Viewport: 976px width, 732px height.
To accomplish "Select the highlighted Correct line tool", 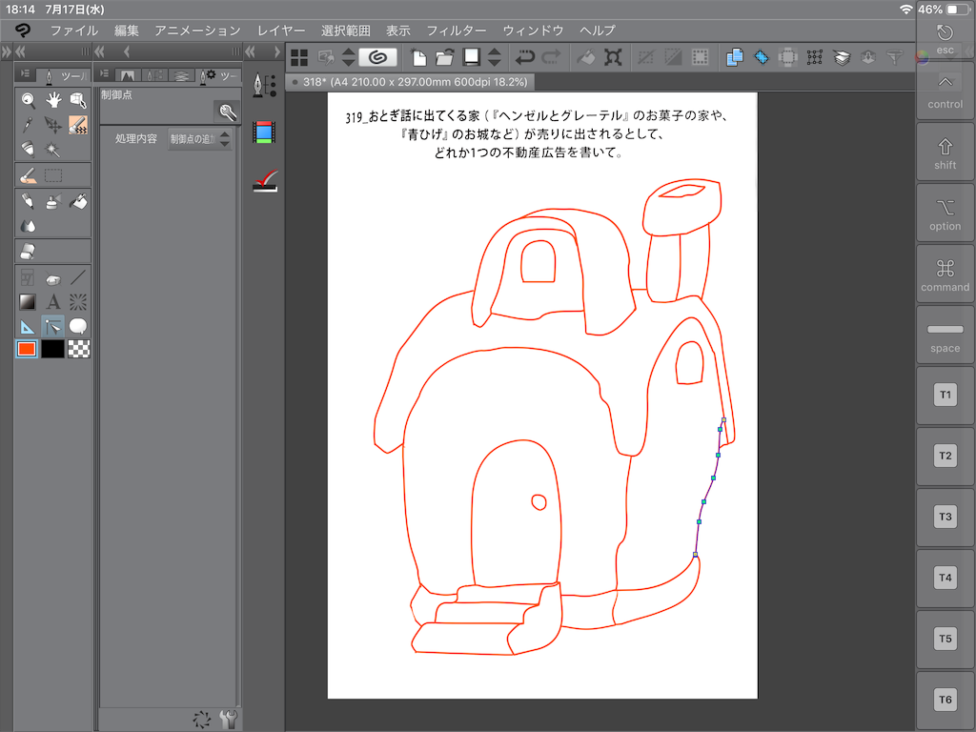I will coord(78,125).
